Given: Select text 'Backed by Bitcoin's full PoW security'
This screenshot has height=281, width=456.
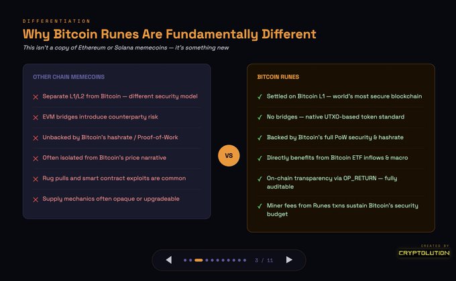Looking at the screenshot, I should point(319,137).
